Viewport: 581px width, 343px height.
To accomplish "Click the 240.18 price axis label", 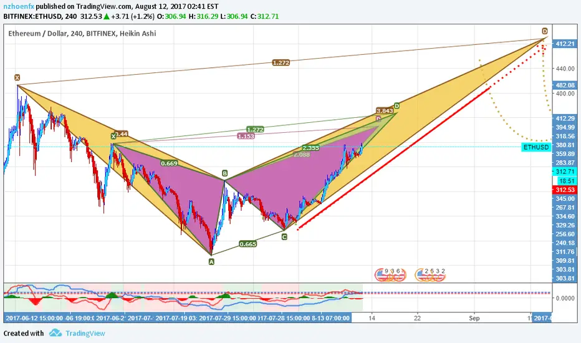I will pos(565,243).
